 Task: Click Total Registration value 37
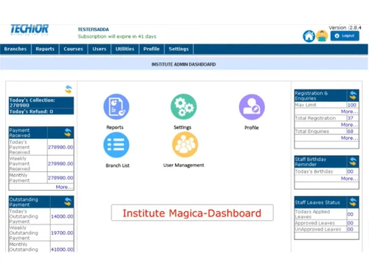pos(351,118)
